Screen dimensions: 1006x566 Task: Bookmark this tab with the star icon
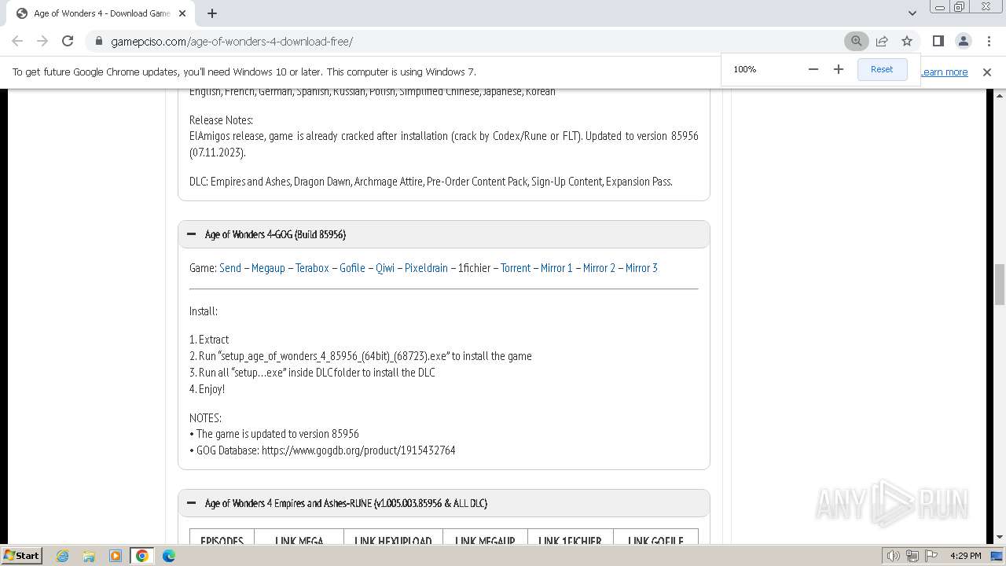(907, 41)
